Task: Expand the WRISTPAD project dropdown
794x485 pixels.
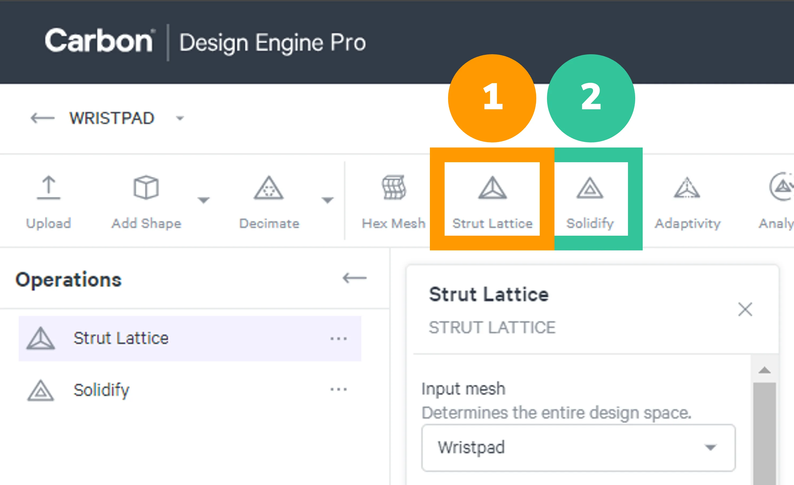Action: point(180,119)
